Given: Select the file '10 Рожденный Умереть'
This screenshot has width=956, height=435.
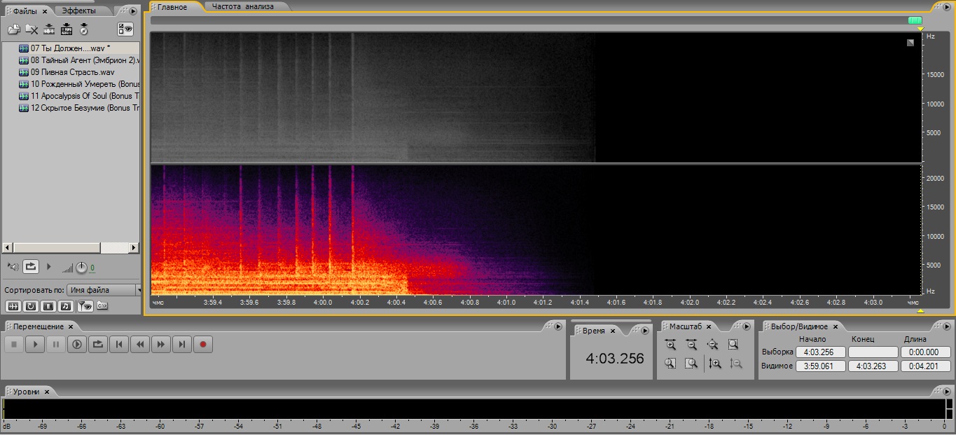Looking at the screenshot, I should [79, 84].
